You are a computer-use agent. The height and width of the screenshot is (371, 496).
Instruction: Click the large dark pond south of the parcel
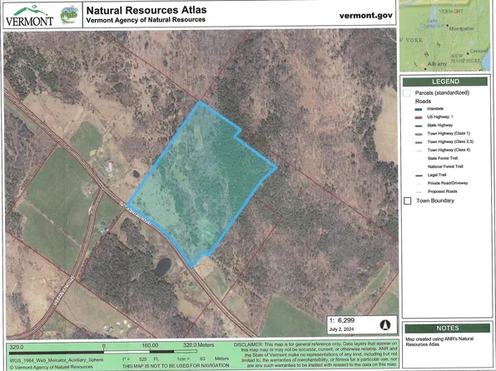coord(163,267)
